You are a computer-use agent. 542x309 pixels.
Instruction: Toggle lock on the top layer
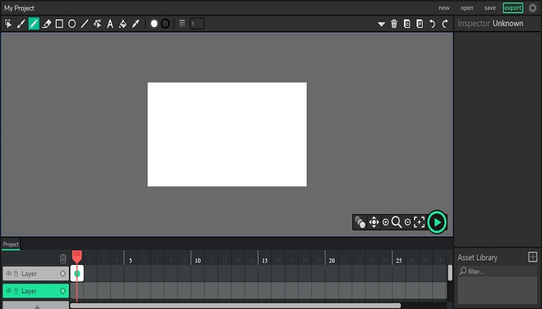[15, 273]
